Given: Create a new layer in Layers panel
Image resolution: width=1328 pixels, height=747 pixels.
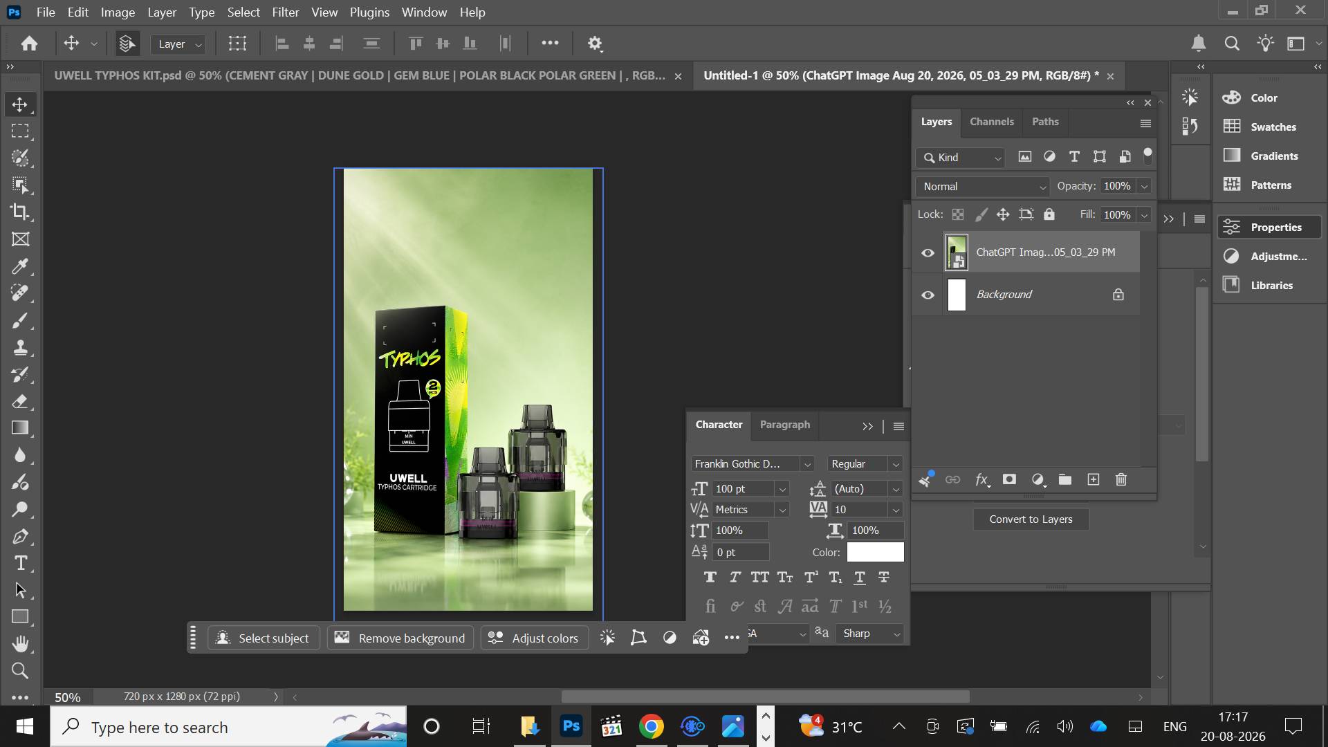Looking at the screenshot, I should (1093, 479).
